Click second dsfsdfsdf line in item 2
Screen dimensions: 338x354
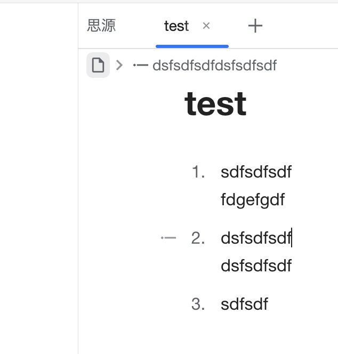[x=256, y=265]
